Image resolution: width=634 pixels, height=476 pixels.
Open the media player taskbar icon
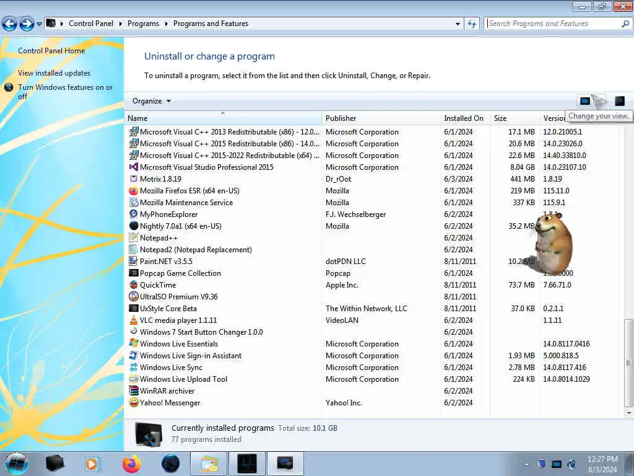tap(92, 464)
